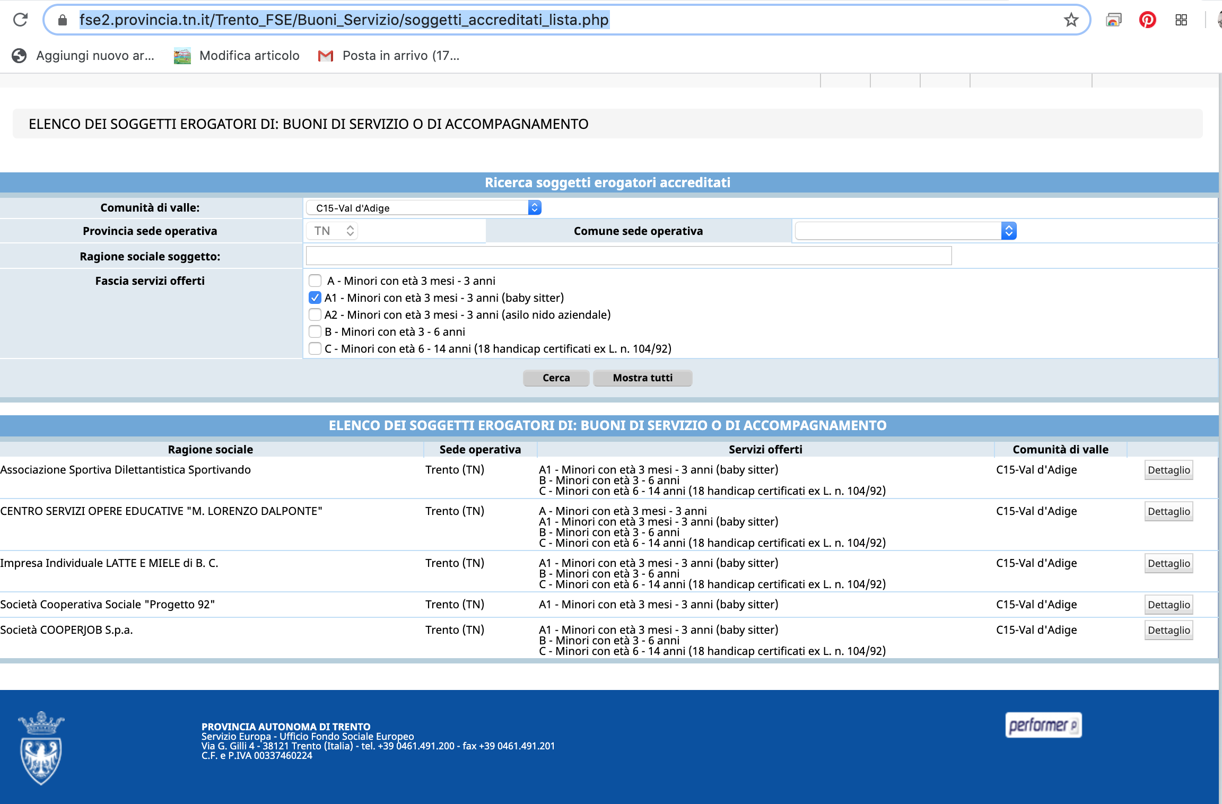
Task: Open 'Aggiungi nuovo ar...' bookmark
Action: click(x=84, y=56)
